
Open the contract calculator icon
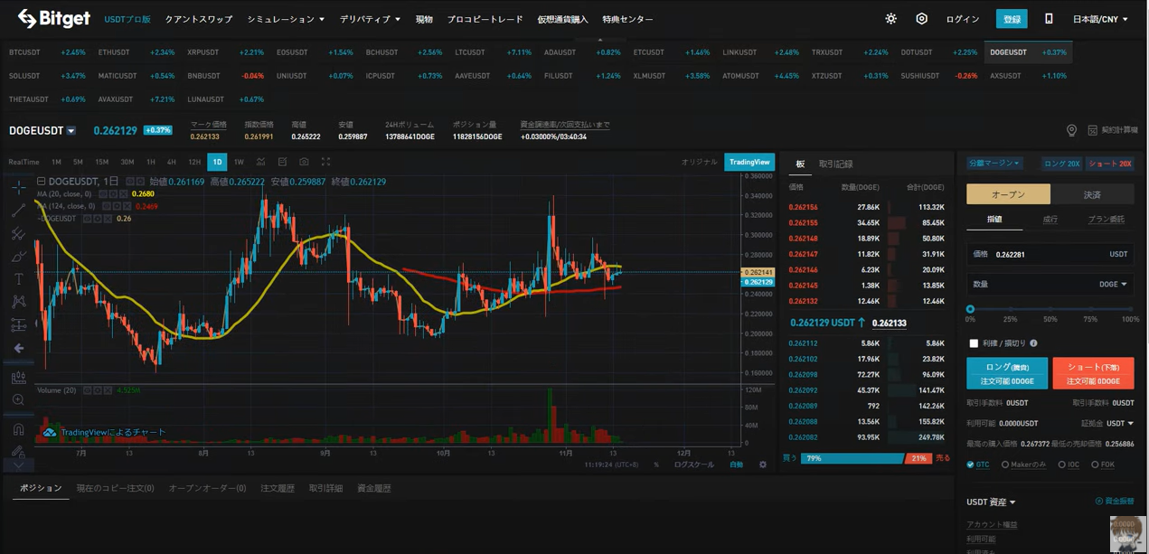coord(1092,130)
